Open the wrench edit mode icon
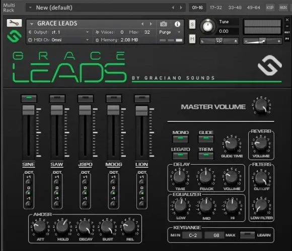The height and width of the screenshot is (251, 292). coord(14,23)
